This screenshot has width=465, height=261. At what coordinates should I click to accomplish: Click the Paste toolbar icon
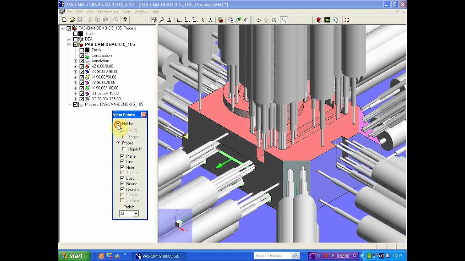pos(105,20)
